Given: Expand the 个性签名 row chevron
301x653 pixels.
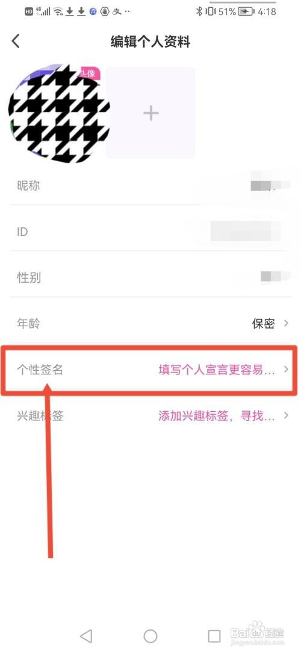Looking at the screenshot, I should pyautogui.click(x=286, y=370).
